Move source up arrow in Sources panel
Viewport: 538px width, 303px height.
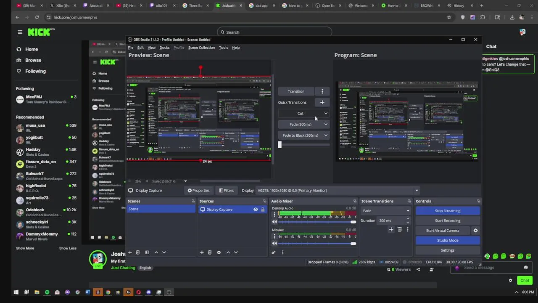point(228,252)
